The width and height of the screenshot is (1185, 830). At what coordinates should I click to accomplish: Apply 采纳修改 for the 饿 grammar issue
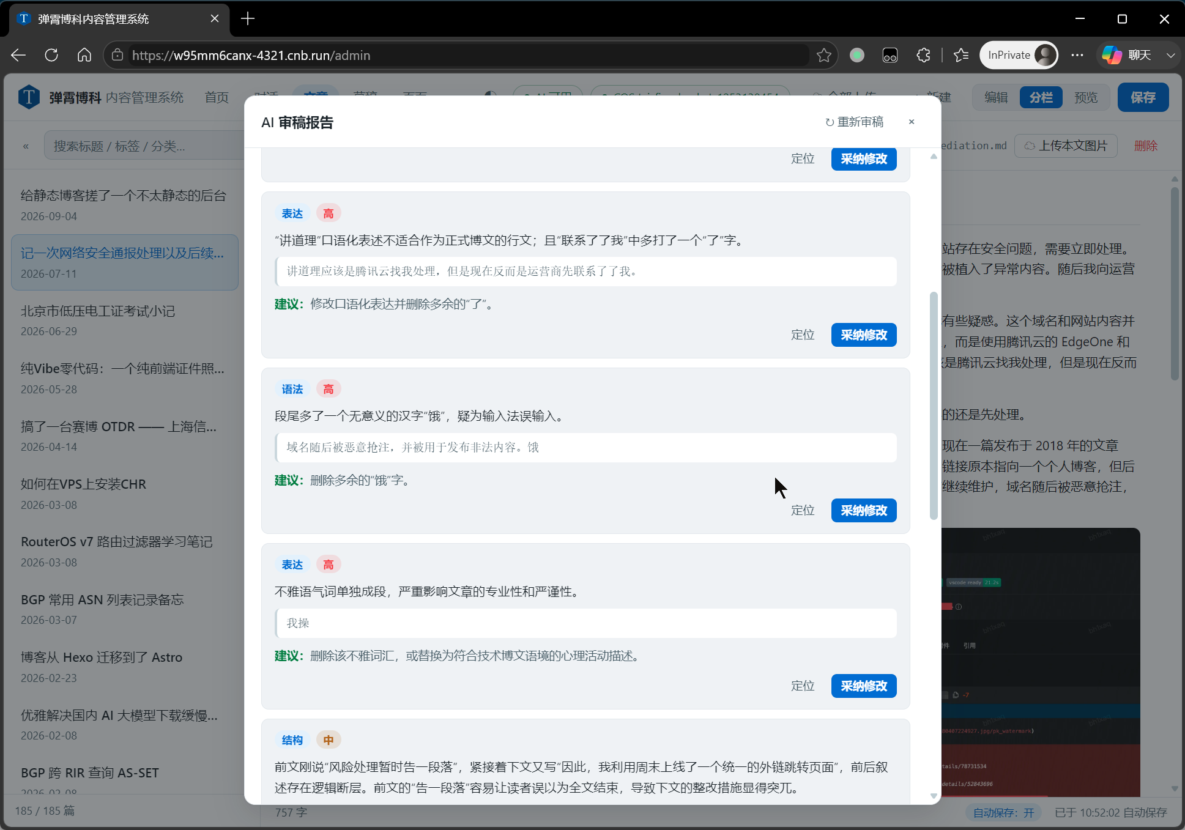(x=863, y=510)
